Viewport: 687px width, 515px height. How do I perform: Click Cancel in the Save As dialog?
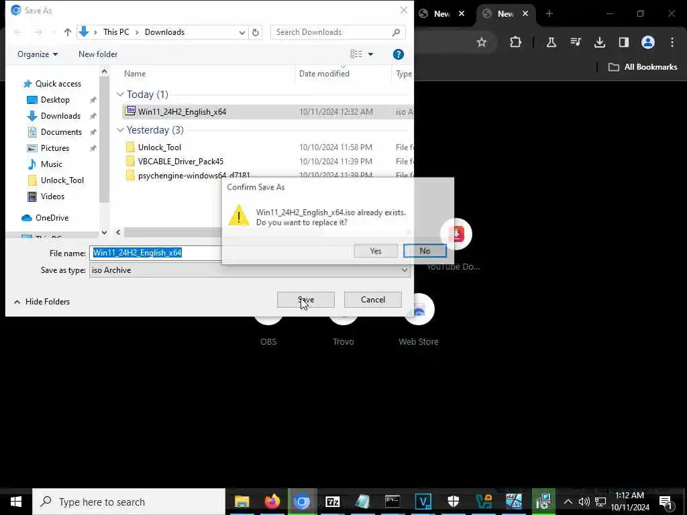coord(373,300)
